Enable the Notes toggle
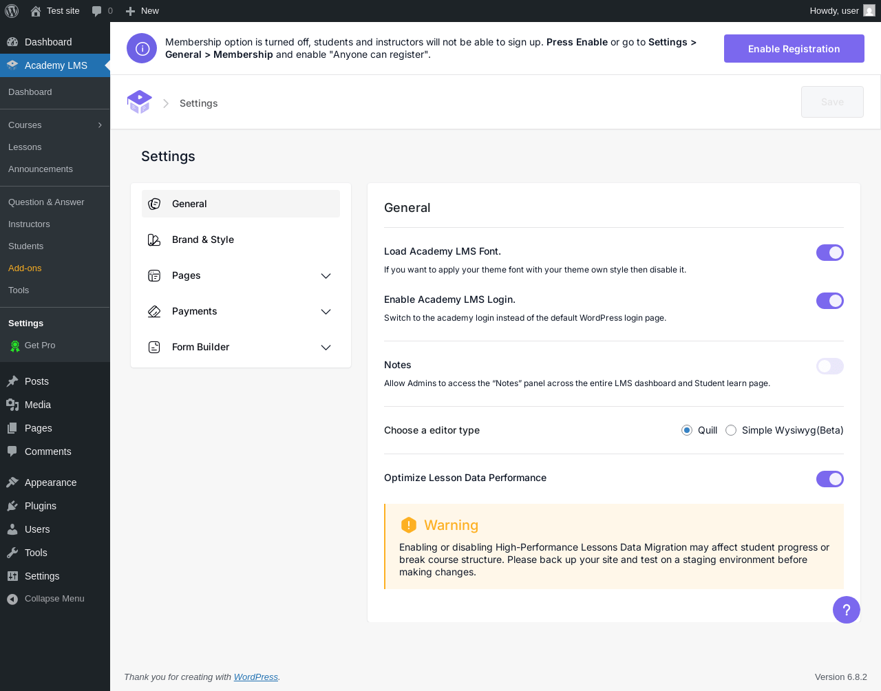 [x=830, y=366]
